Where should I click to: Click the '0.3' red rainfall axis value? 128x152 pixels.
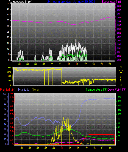(x=12, y=131)
